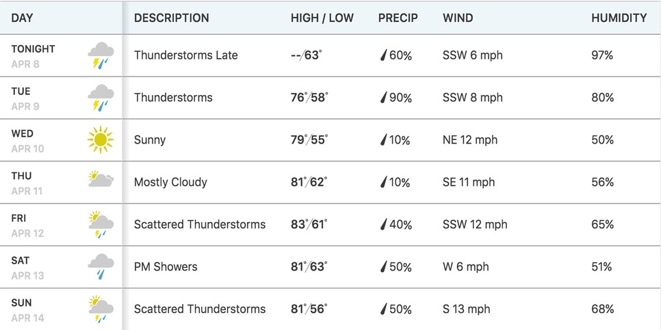The height and width of the screenshot is (330, 661).
Task: Click the raindrop icon next to 60%
Action: (x=383, y=55)
